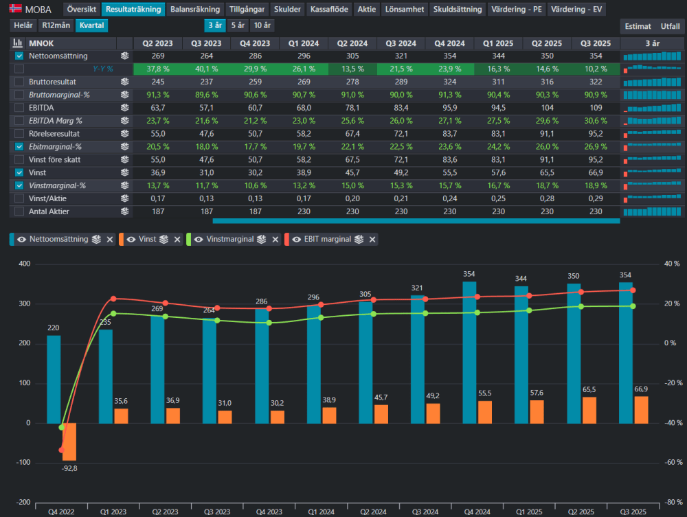Image resolution: width=687 pixels, height=517 pixels.
Task: Select the R12mån period button
Action: 56,25
